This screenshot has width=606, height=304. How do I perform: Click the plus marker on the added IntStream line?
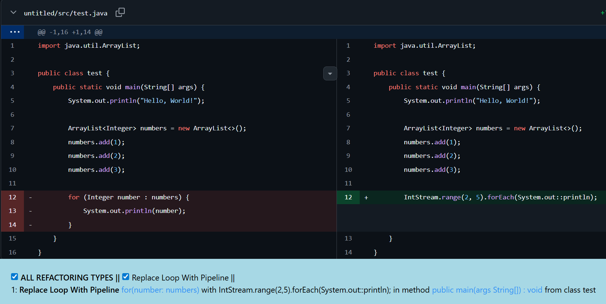pyautogui.click(x=366, y=198)
